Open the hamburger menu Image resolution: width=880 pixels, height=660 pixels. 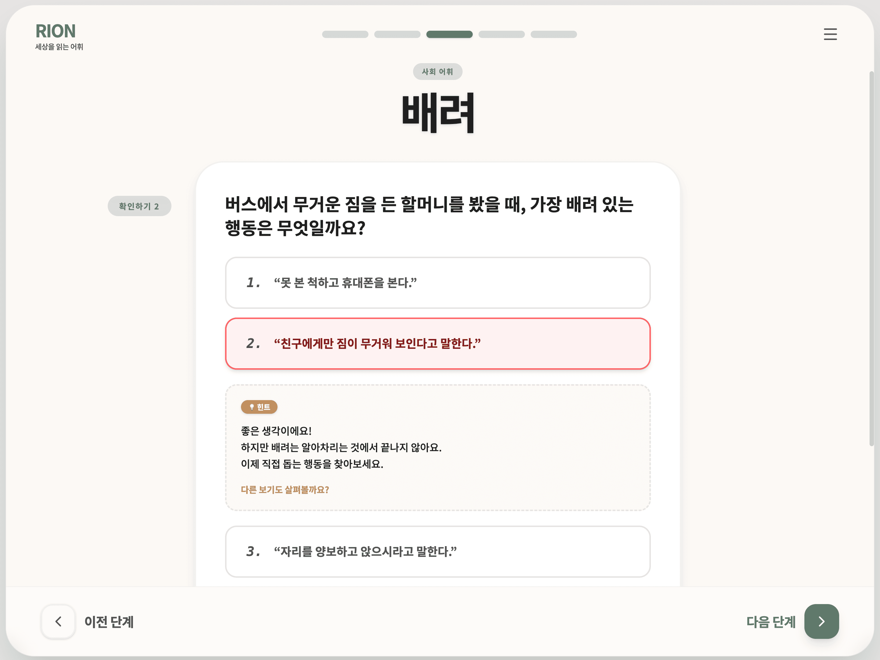click(831, 34)
